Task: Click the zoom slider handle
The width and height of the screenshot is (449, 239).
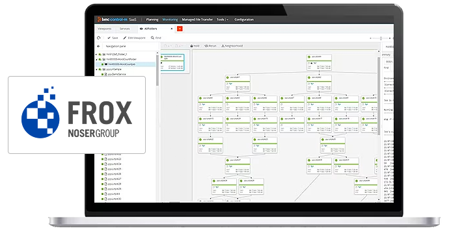Action: (381, 38)
